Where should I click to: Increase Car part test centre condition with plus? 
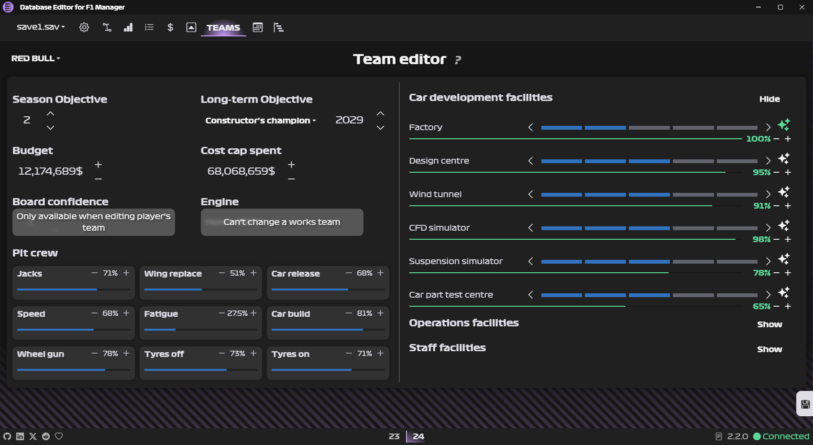(788, 306)
